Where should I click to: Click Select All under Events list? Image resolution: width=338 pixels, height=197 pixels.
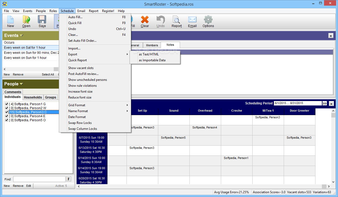[x=48, y=74]
